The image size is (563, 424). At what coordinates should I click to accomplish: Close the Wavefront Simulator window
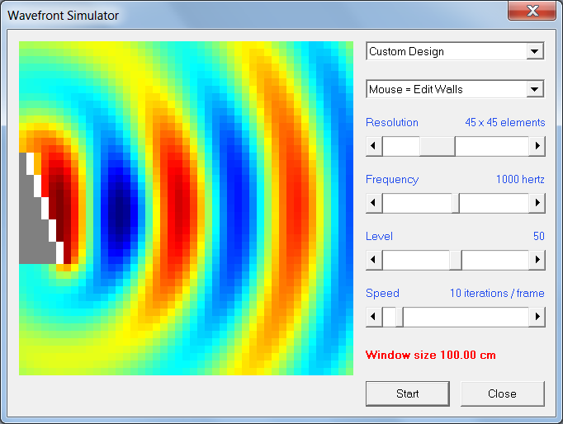532,11
